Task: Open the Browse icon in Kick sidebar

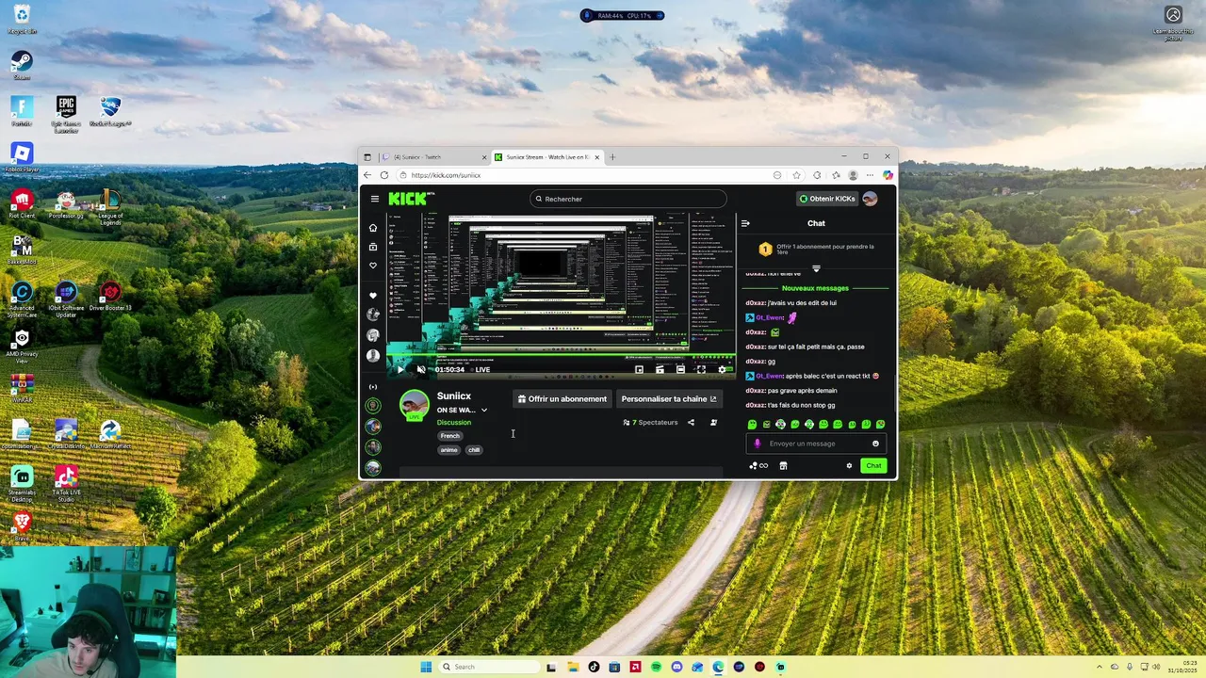Action: 373,247
